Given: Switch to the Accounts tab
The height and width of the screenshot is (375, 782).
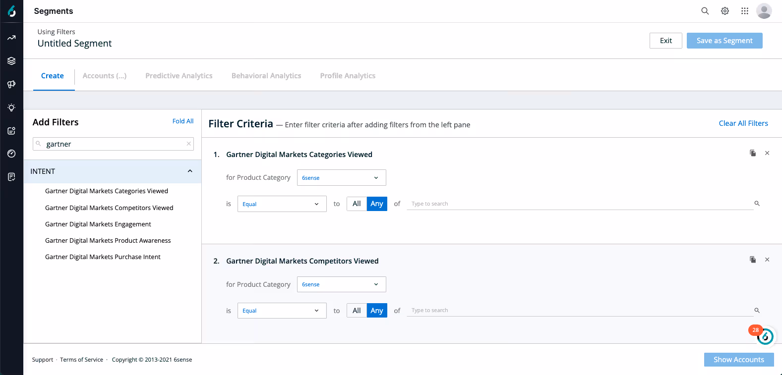Looking at the screenshot, I should pos(105,76).
